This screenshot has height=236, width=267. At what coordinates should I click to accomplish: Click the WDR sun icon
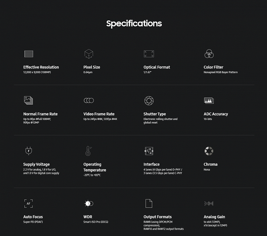88,203
